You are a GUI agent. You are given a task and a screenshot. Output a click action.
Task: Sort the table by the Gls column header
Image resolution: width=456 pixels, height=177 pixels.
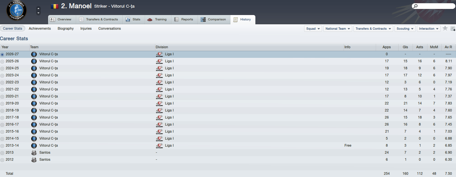pyautogui.click(x=405, y=47)
